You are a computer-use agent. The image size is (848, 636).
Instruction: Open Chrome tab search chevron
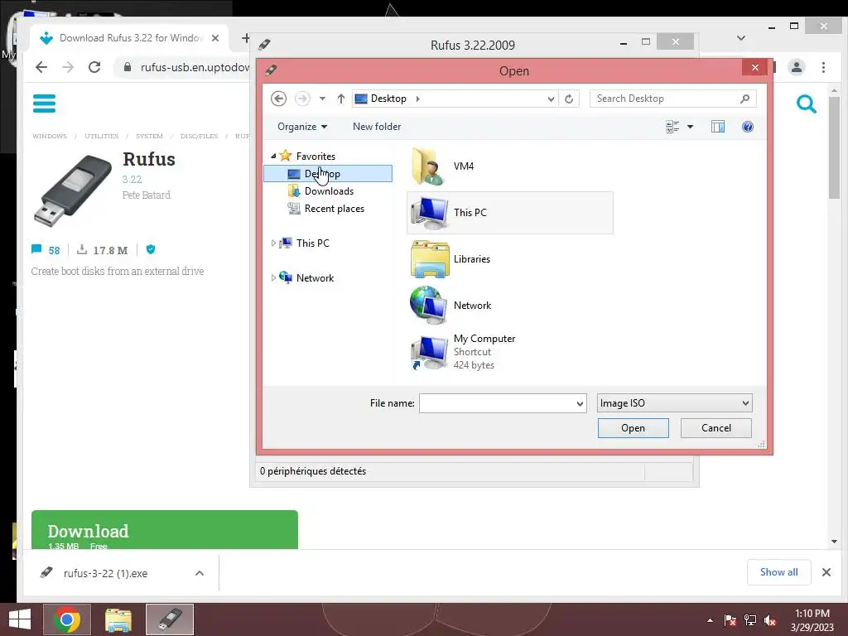(x=741, y=38)
